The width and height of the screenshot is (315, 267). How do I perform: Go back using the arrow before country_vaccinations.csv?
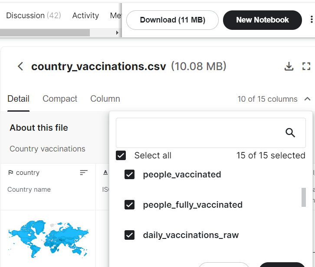point(20,66)
